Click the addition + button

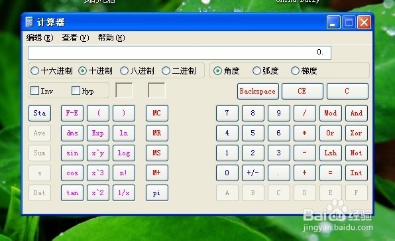pos(305,173)
